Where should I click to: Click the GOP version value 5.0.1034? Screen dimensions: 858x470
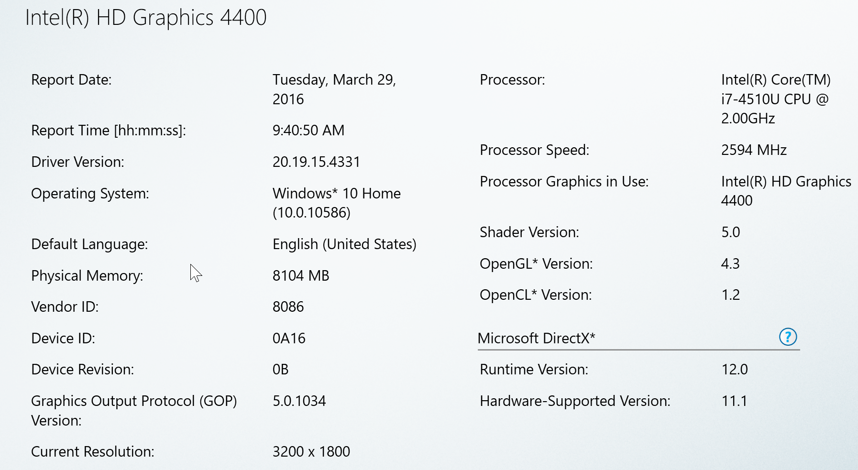[299, 401]
